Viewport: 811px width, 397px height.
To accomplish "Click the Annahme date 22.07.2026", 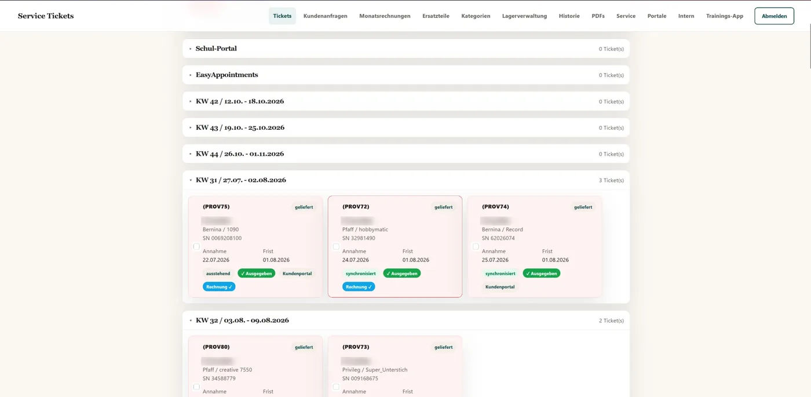I will [216, 260].
